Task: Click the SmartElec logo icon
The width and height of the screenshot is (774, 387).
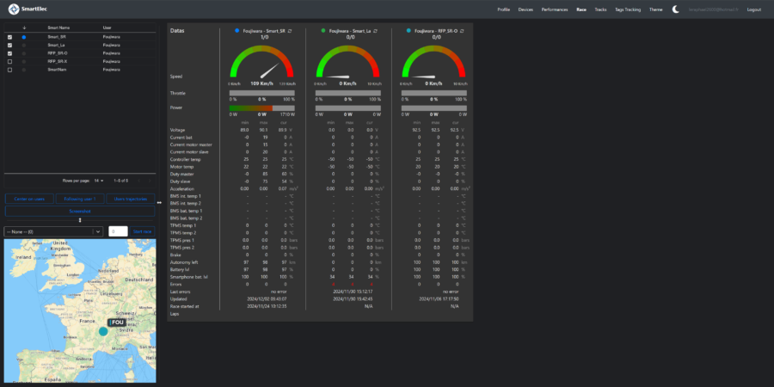Action: coord(14,9)
